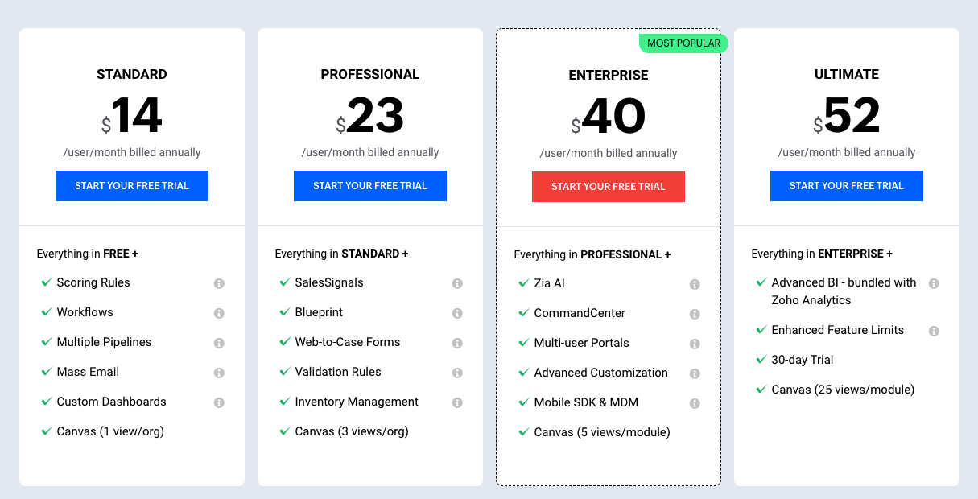Click the info icon next to Blueprint
The width and height of the screenshot is (978, 499).
coord(457,314)
